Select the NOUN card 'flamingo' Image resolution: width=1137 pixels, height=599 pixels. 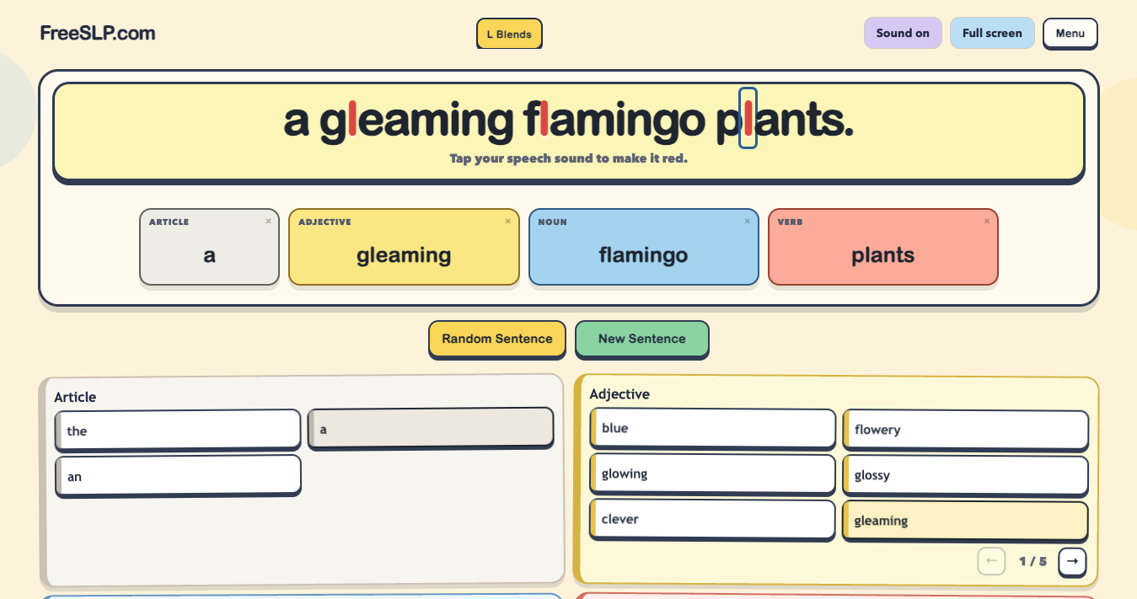(x=643, y=247)
